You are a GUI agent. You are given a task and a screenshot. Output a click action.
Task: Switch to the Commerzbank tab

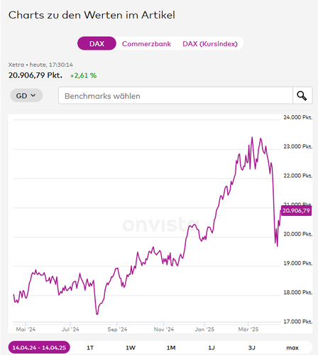pos(146,44)
